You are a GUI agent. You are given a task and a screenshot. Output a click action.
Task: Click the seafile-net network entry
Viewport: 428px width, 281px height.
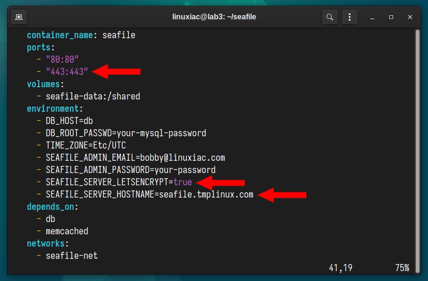pos(72,256)
